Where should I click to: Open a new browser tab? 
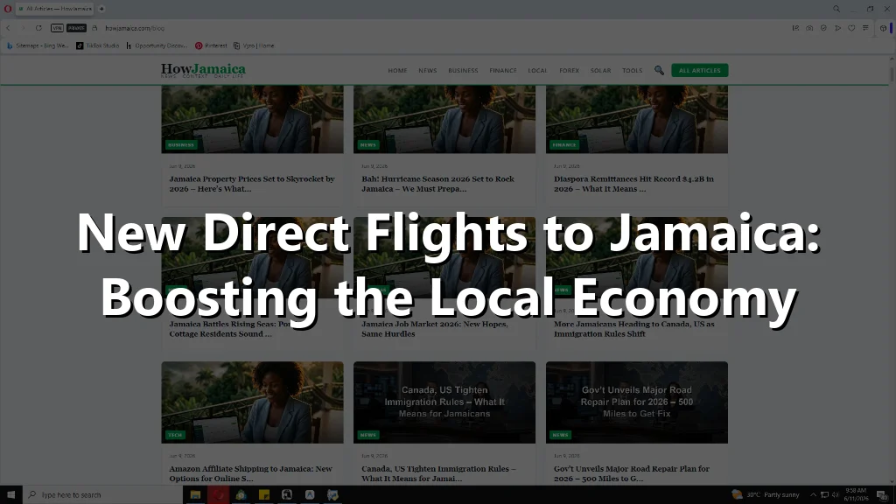[101, 9]
